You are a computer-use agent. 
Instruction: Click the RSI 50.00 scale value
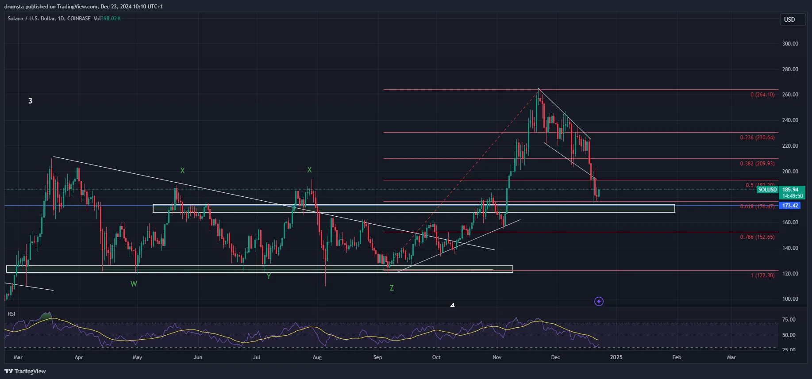pyautogui.click(x=789, y=335)
